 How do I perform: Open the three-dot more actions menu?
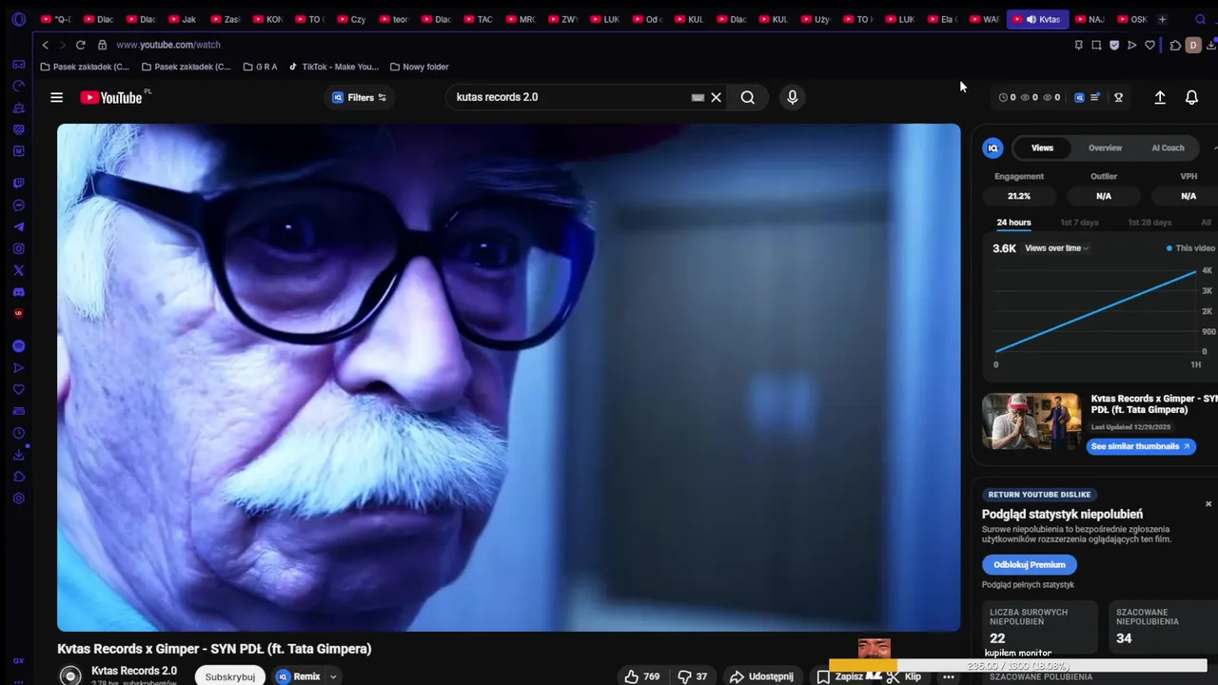point(948,676)
